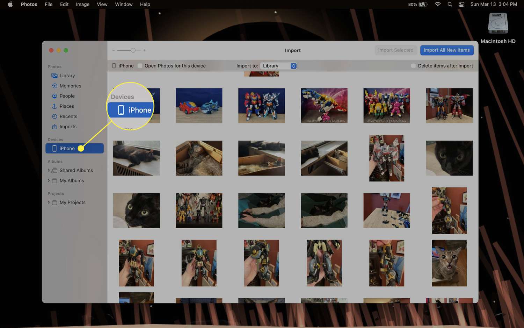The width and height of the screenshot is (524, 328).
Task: Click the Macintosh HD desktop icon
Action: pos(498,24)
